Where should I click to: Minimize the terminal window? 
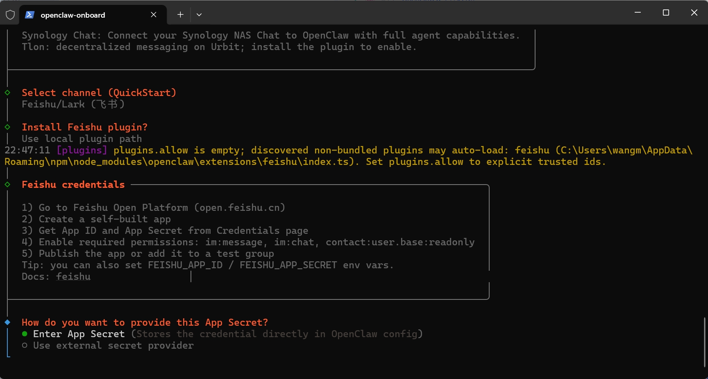tap(638, 13)
